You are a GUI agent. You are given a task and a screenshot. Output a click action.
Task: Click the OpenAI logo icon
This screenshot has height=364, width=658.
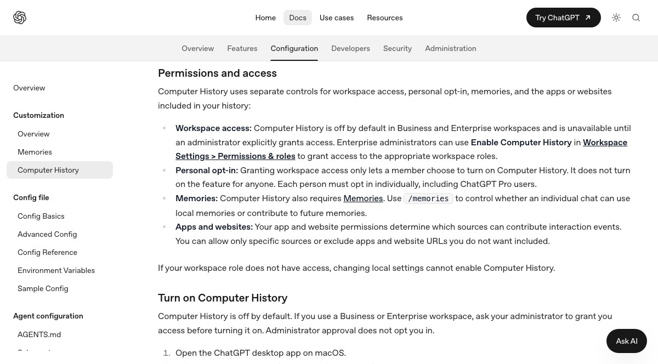coord(20,18)
